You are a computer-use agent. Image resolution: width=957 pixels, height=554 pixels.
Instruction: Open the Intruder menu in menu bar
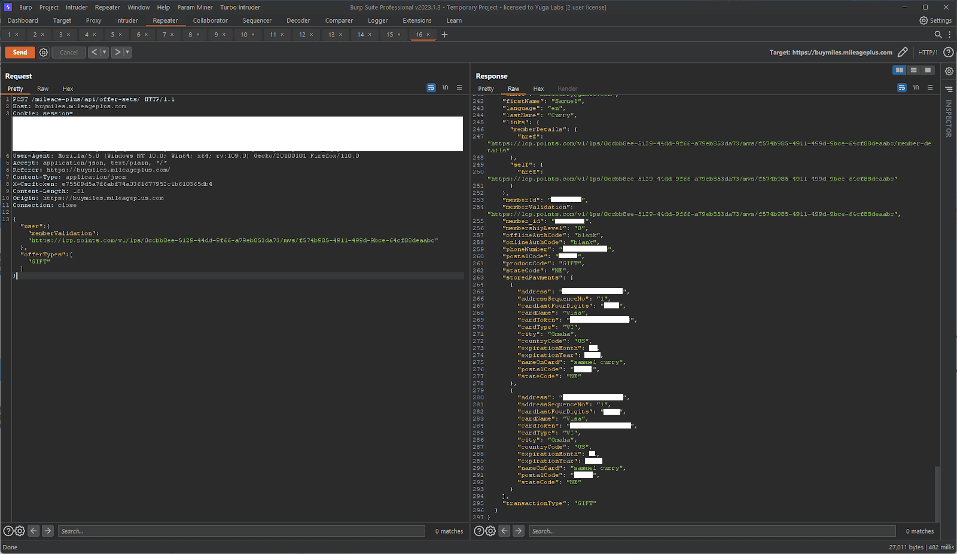click(77, 7)
